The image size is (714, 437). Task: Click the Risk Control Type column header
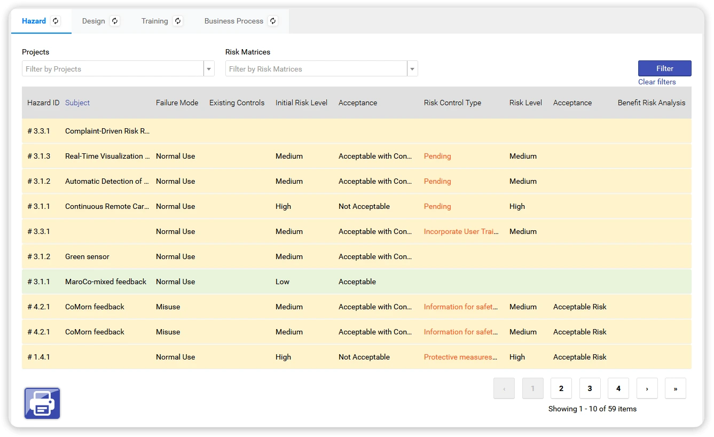click(x=452, y=103)
